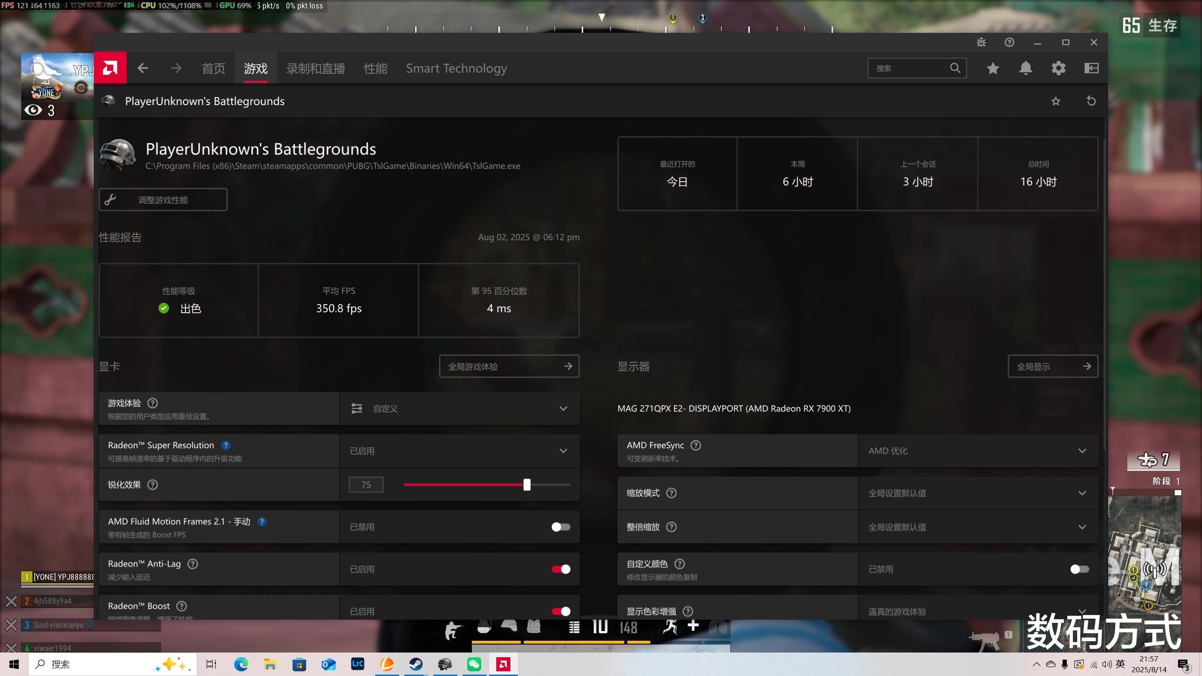Enable AMD Fluid Motion Frames toggle
The height and width of the screenshot is (676, 1202).
click(561, 527)
